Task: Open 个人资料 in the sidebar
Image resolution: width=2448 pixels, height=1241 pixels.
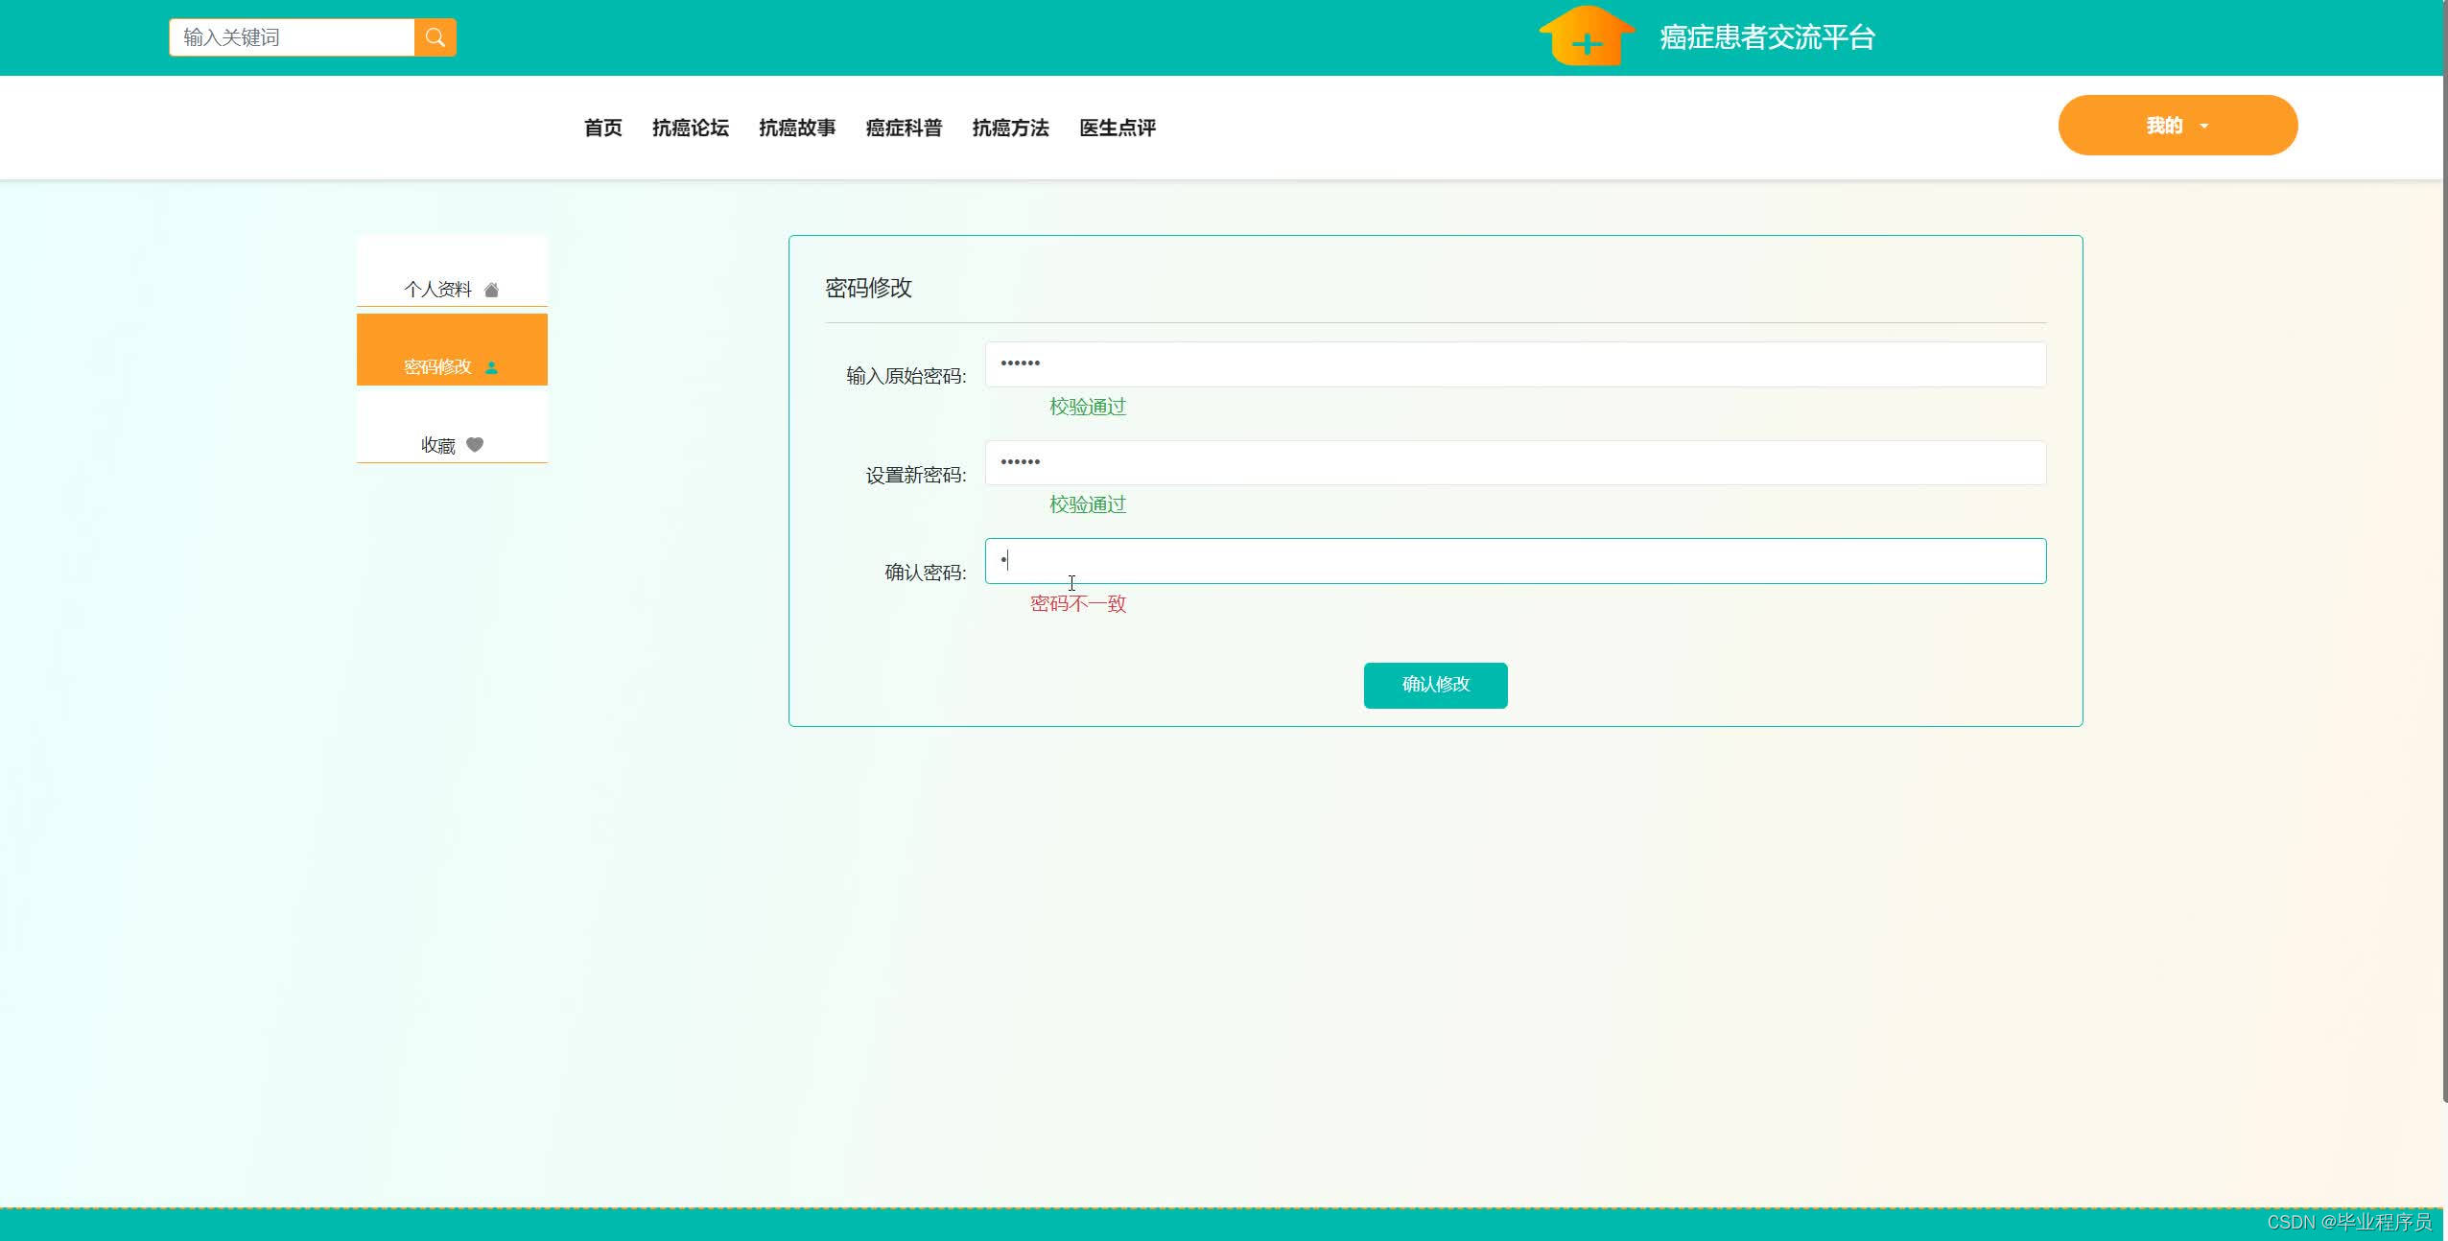Action: [x=452, y=272]
